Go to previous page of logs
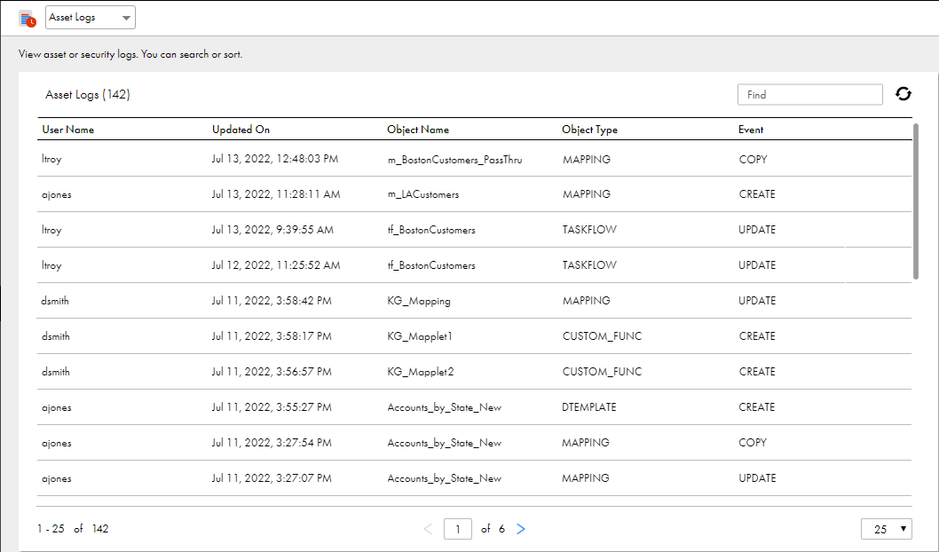 [428, 529]
